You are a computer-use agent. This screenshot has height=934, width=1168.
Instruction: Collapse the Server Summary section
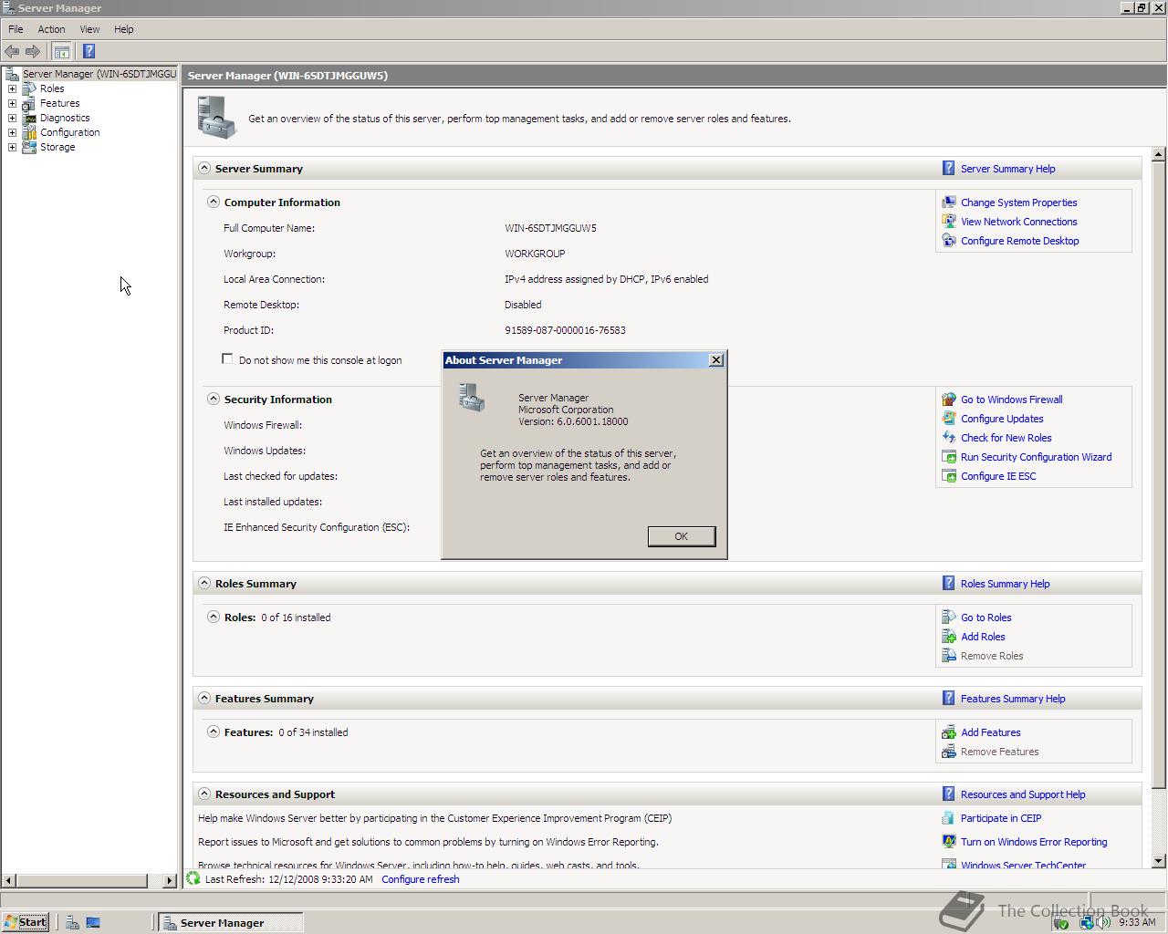(204, 169)
